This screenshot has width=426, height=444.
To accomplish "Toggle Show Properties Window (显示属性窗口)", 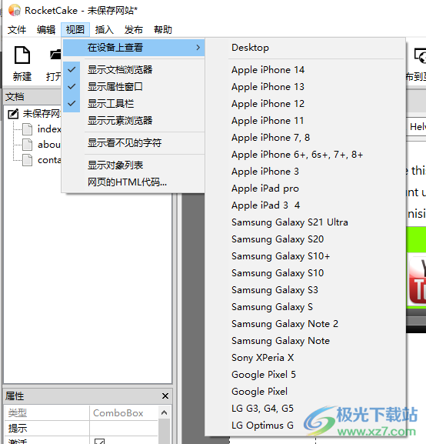I will (x=134, y=87).
